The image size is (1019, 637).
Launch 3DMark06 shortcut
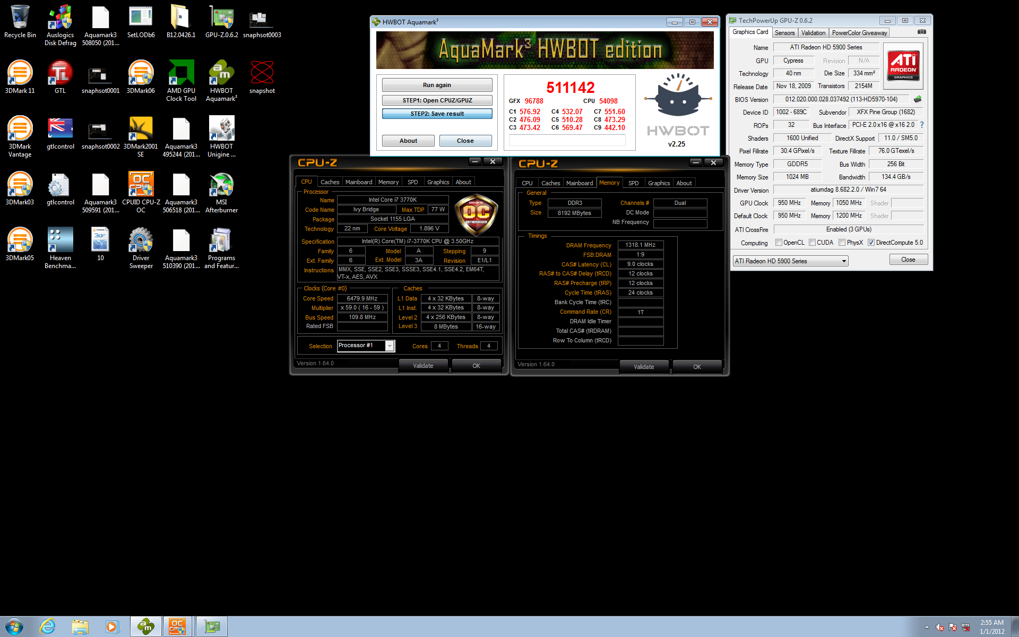point(141,78)
